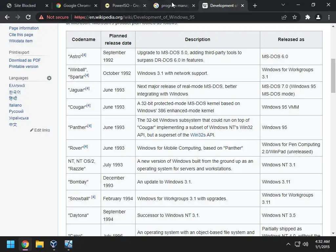This screenshot has width=336, height=252.
Task: Open the footnote 4 next to Sparta
Action: pos(87,75)
